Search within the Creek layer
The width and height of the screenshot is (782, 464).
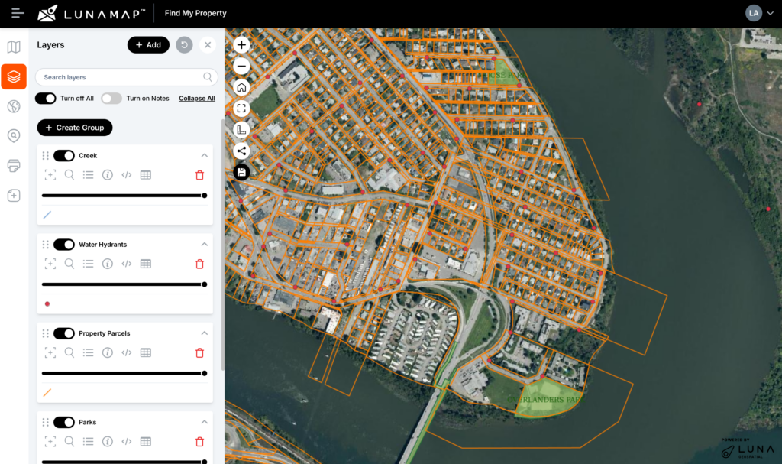69,175
